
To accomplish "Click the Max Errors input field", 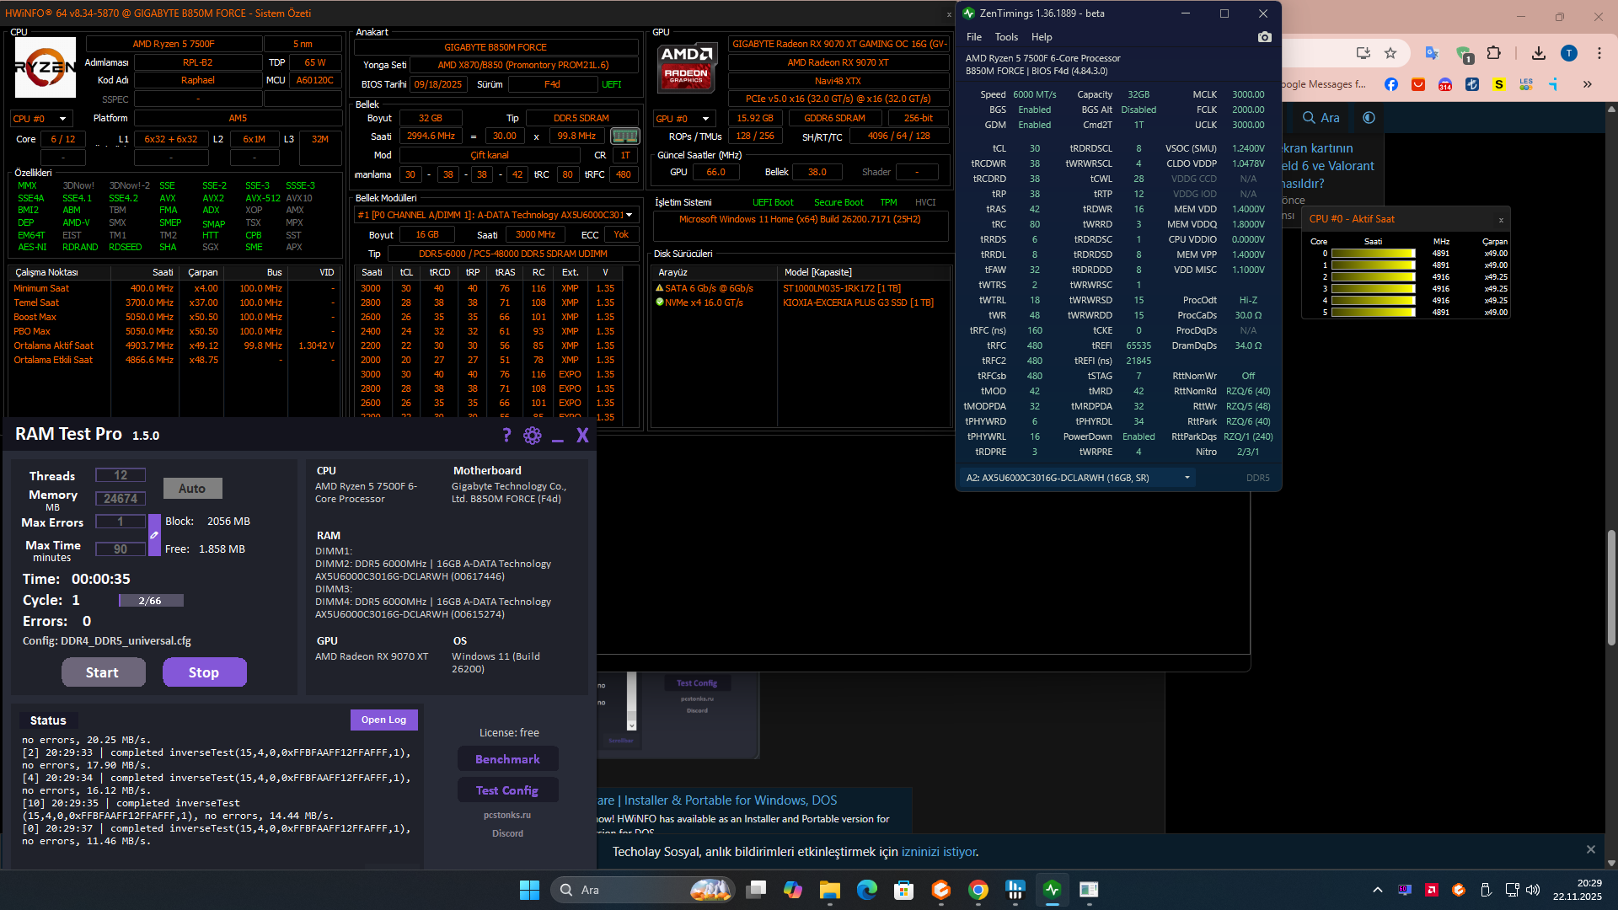I will pos(121,522).
